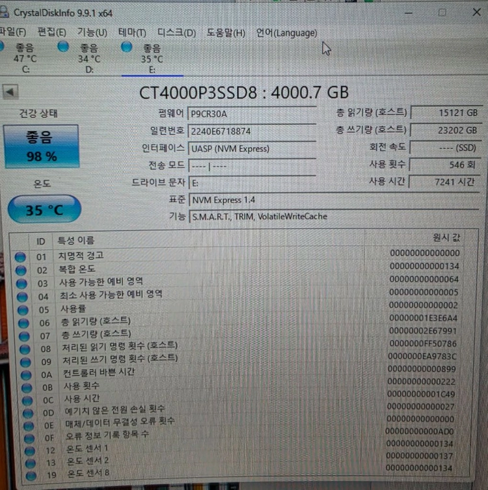The image size is (488, 490).
Task: Click the 35 °C temperature button
Action: tap(44, 209)
